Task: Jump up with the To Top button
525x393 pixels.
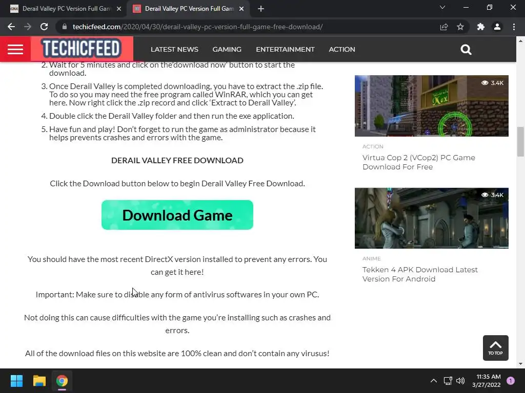Action: [x=496, y=347]
